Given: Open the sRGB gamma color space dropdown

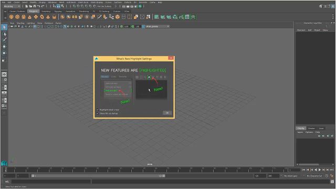Looking at the screenshot, I should tap(157, 26).
